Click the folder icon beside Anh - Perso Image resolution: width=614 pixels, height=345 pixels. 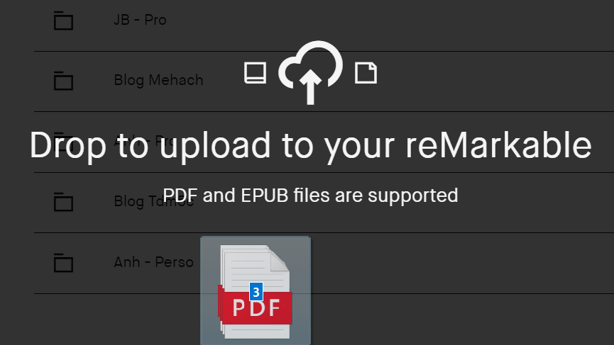[x=63, y=263]
